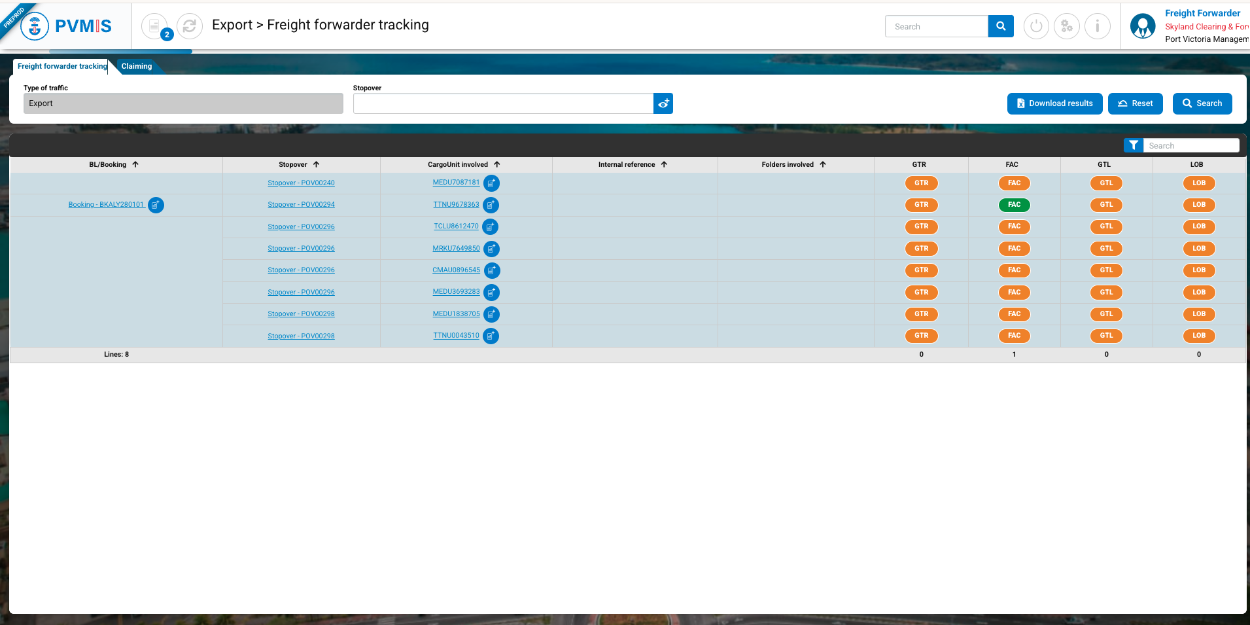Click the refresh icon in header
This screenshot has height=625, width=1250.
190,26
